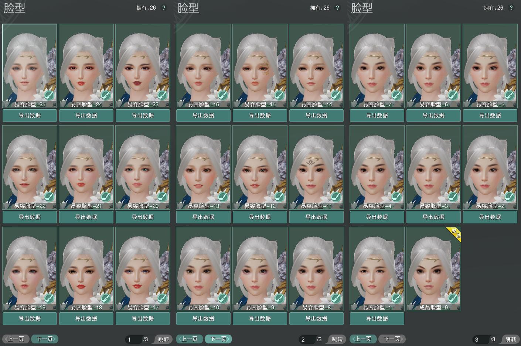Click 导出数据 under 易容脸型-25
521x346 pixels.
(x=30, y=116)
